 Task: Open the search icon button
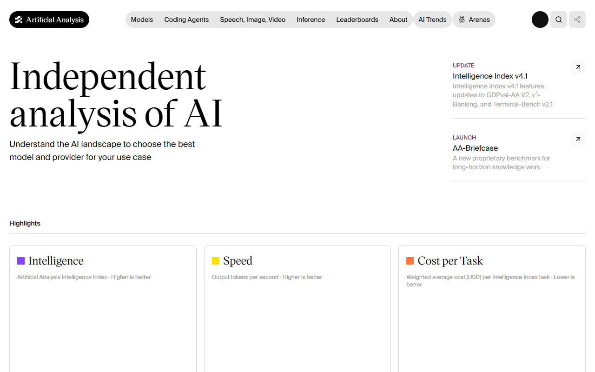pyautogui.click(x=559, y=20)
